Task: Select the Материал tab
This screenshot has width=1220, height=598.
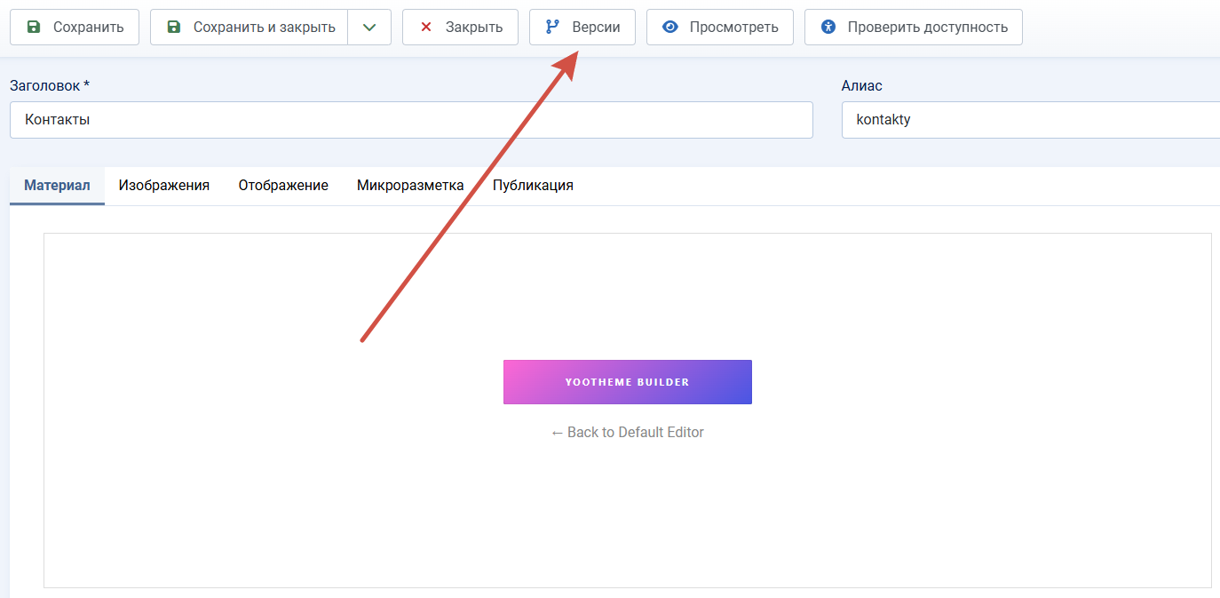Action: pos(57,186)
